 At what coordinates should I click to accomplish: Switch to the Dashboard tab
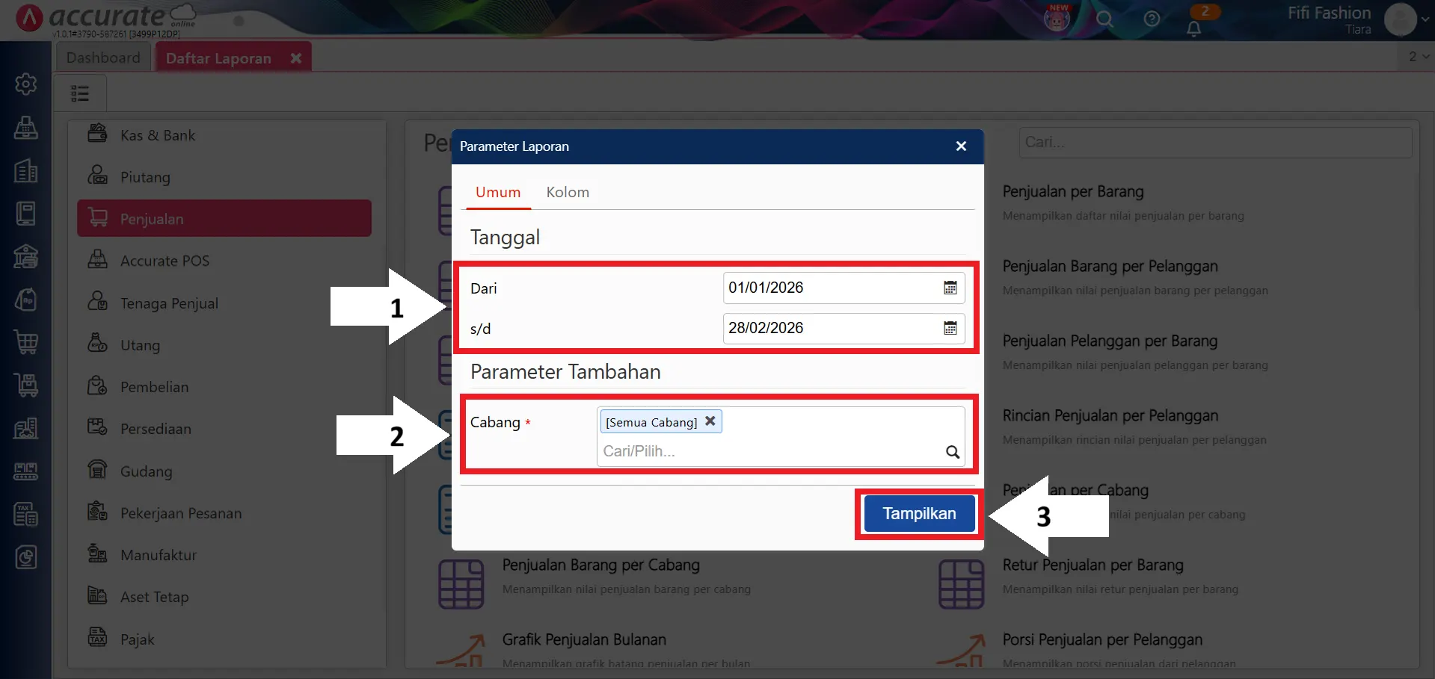(x=103, y=58)
